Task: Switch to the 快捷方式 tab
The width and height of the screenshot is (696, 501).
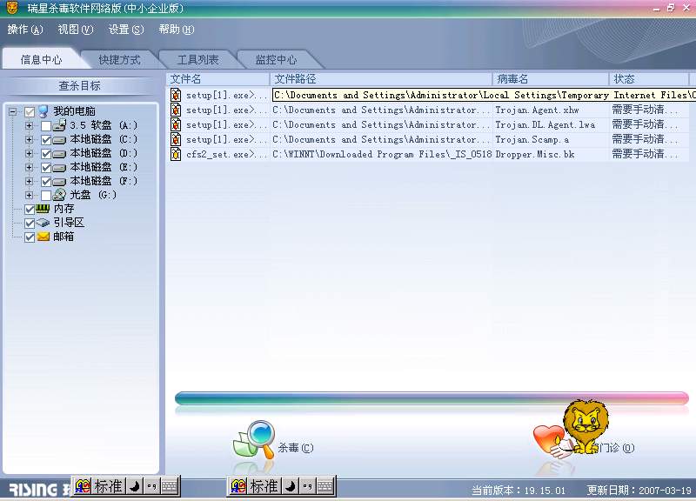Action: (x=119, y=59)
